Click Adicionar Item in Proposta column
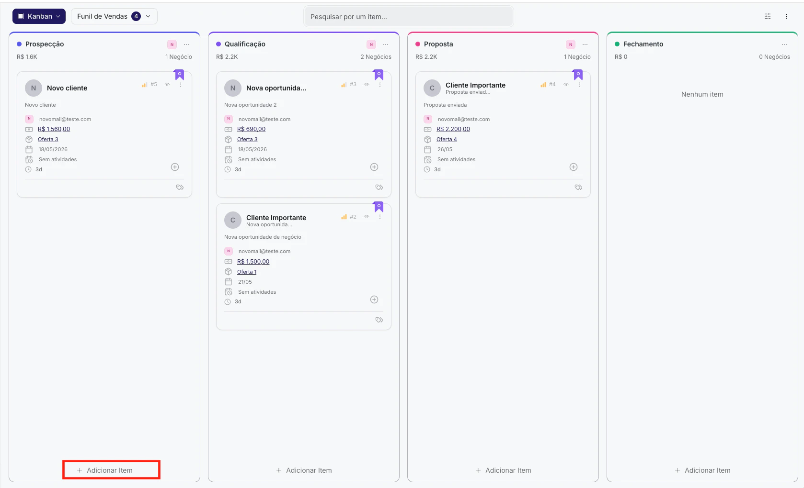 coord(504,470)
